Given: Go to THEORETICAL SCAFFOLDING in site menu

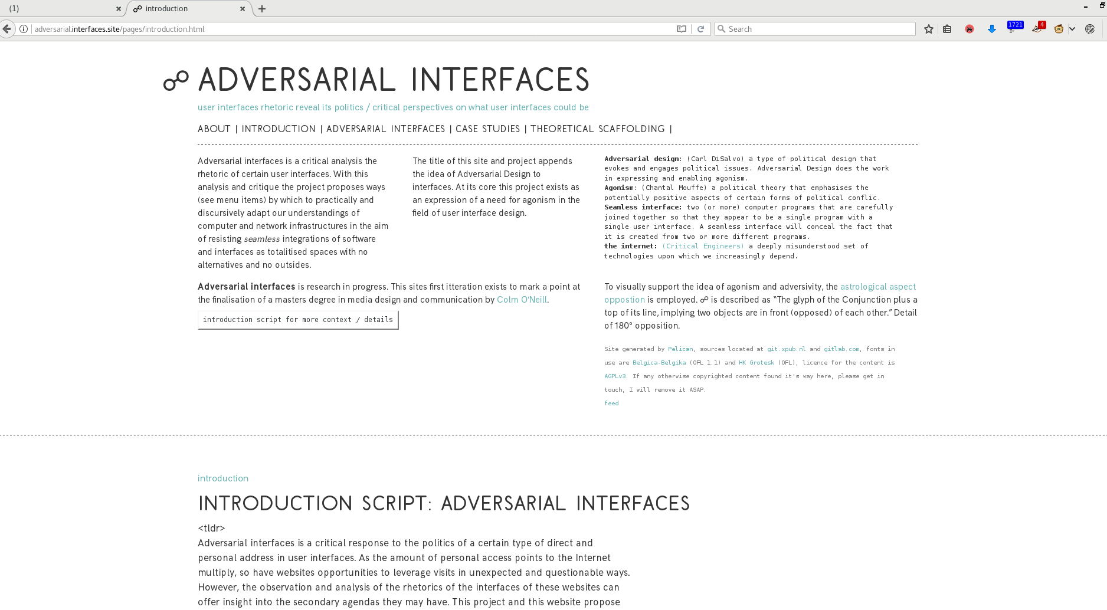Looking at the screenshot, I should (597, 129).
